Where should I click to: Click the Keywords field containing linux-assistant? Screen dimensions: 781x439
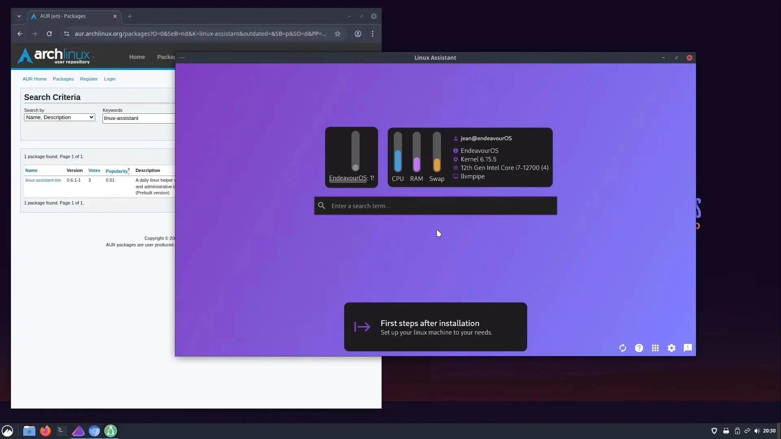click(139, 118)
